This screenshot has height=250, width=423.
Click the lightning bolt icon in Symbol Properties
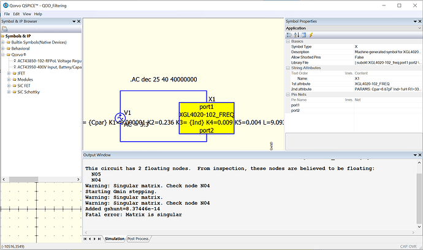pos(311,35)
